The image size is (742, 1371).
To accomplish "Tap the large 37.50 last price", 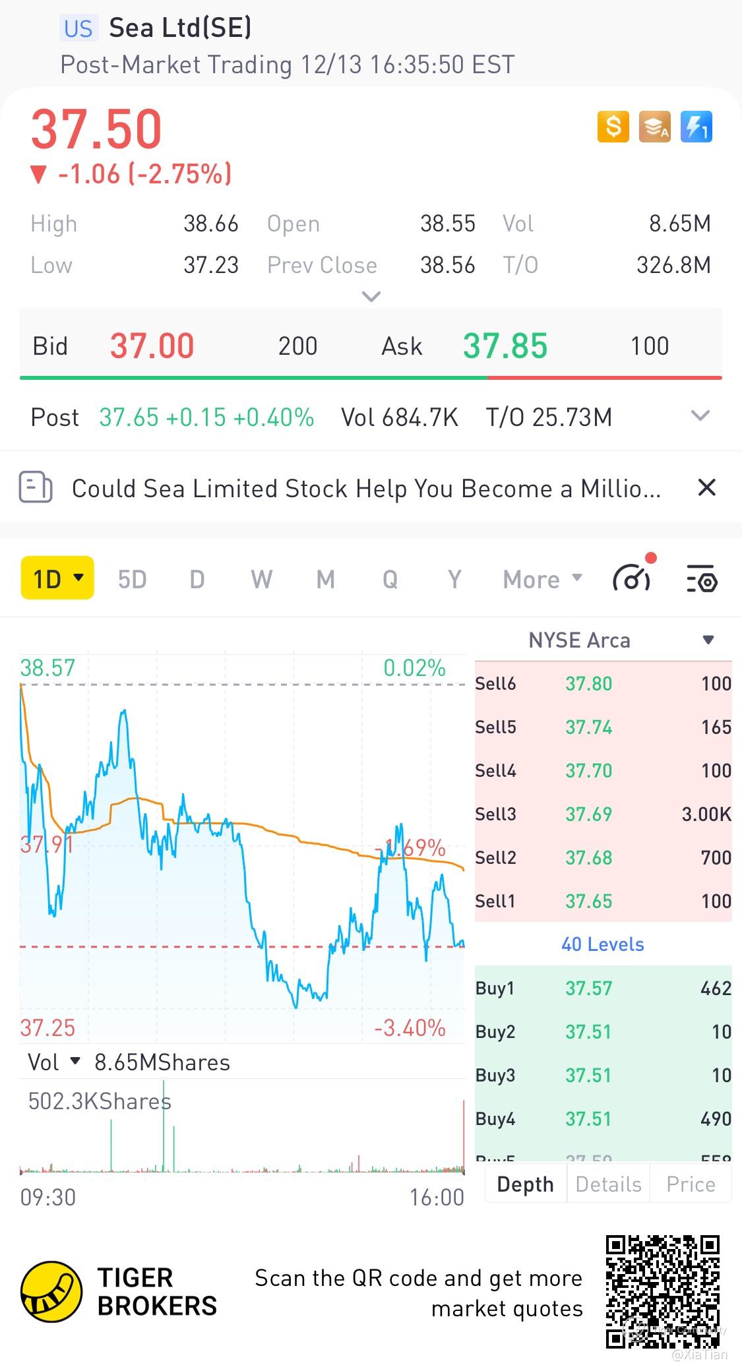I will (x=96, y=129).
